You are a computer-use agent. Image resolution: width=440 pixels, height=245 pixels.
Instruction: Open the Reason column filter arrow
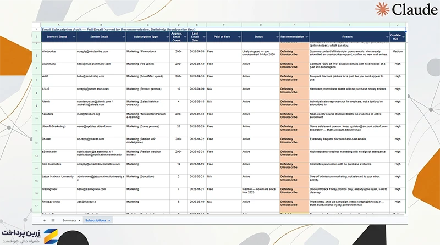coord(387,37)
